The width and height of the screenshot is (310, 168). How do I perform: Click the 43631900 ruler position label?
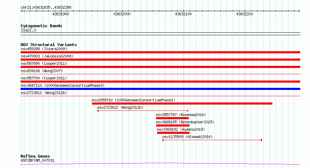61,14
